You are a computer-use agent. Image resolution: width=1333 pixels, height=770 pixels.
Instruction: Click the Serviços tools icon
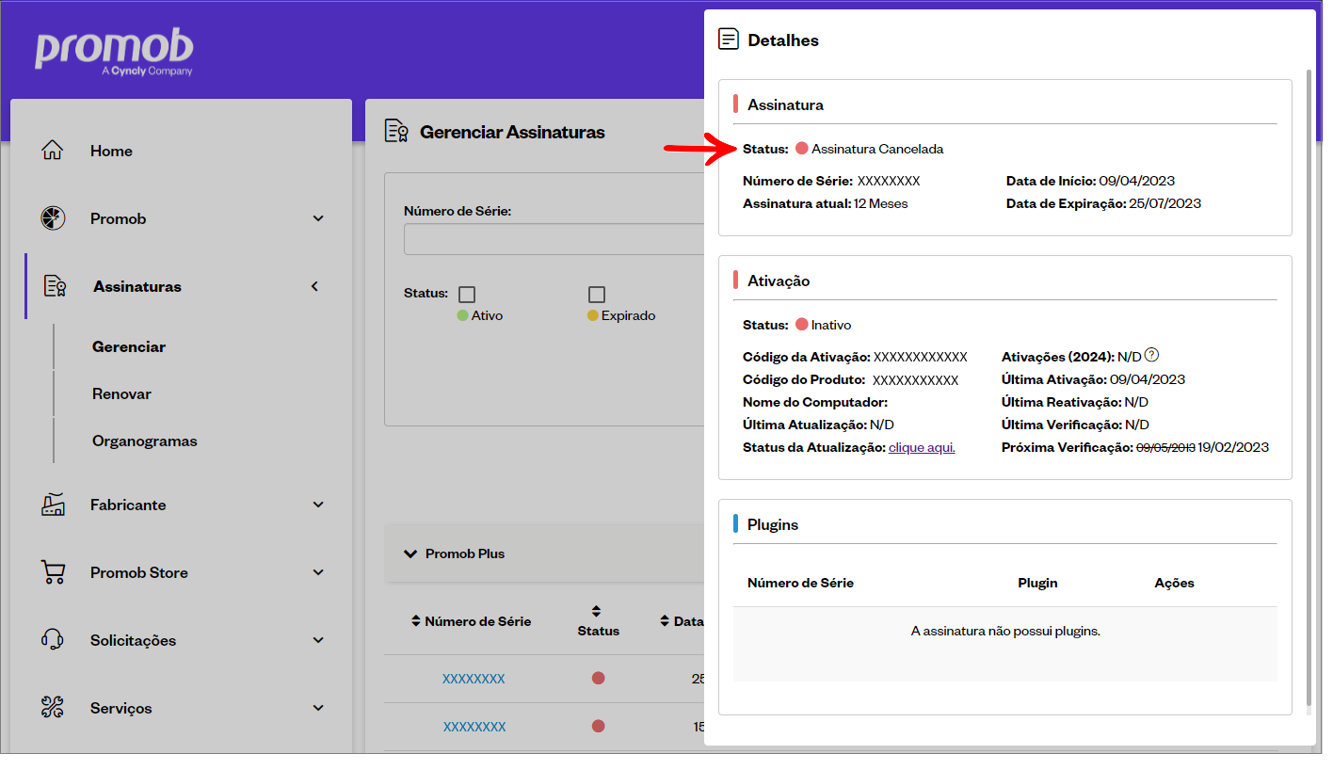pos(53,708)
